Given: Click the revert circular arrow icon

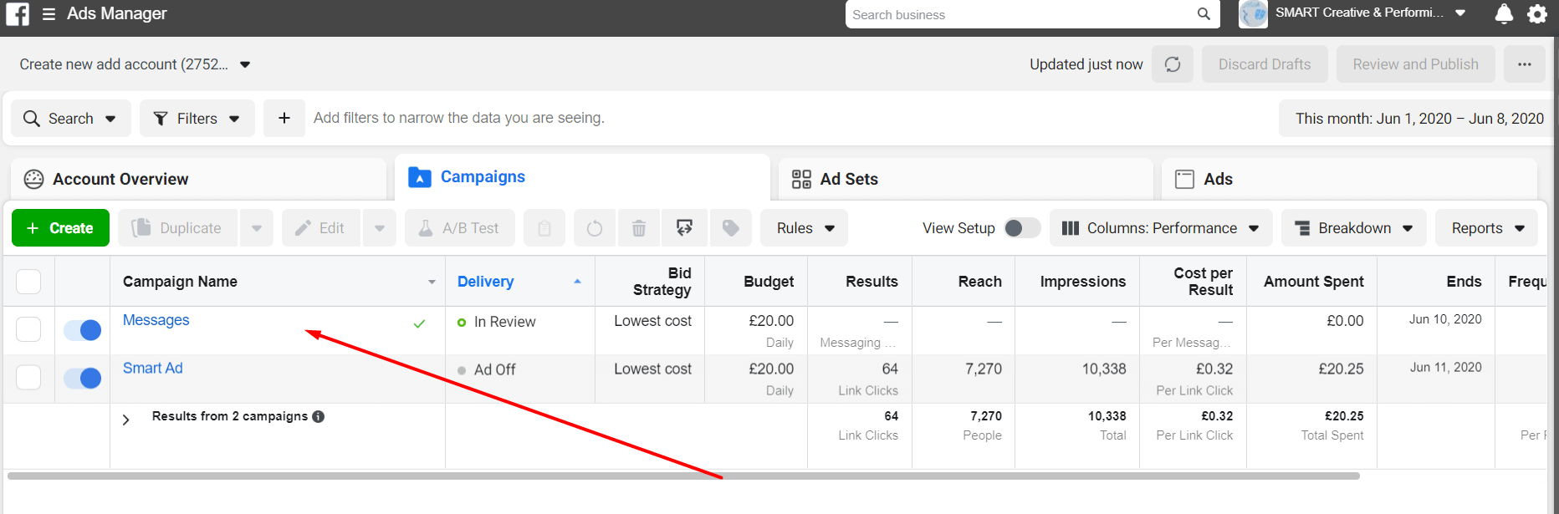Looking at the screenshot, I should [x=595, y=228].
